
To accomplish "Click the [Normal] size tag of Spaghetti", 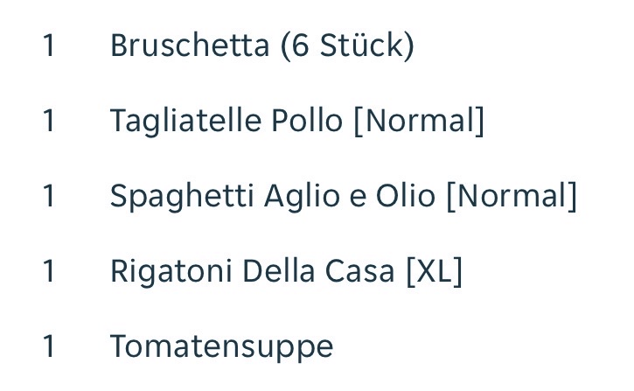I will click(x=512, y=197).
